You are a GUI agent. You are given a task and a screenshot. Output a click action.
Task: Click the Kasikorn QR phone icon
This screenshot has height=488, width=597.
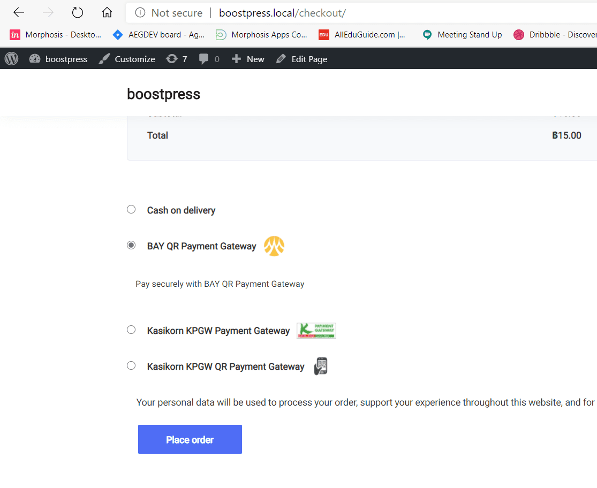coord(321,367)
